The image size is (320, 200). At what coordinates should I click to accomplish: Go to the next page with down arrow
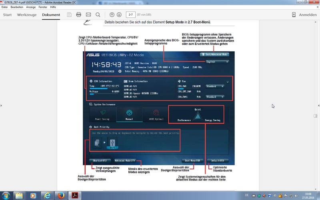[119, 15]
